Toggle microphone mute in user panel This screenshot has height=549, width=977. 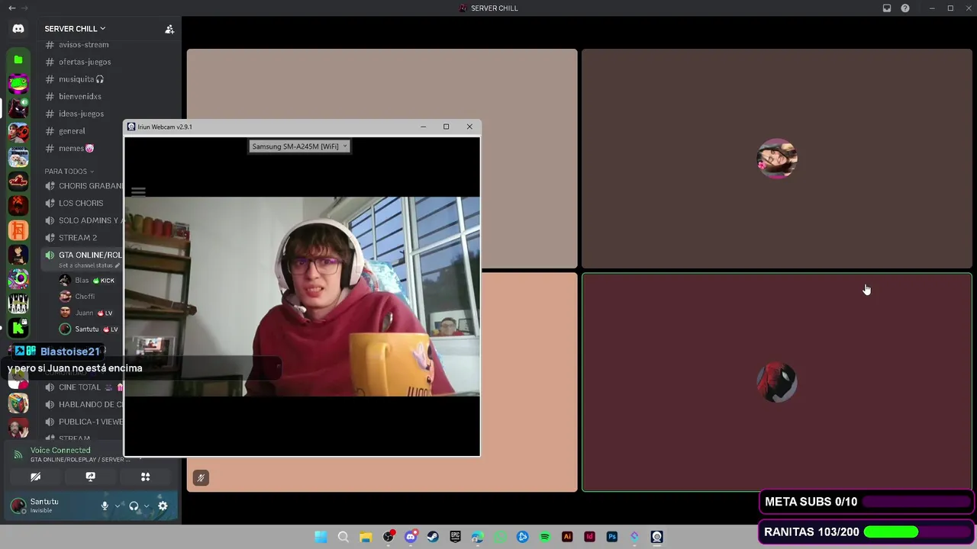click(105, 506)
